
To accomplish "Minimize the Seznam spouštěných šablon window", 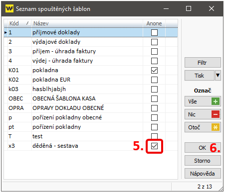I will tap(166, 8).
